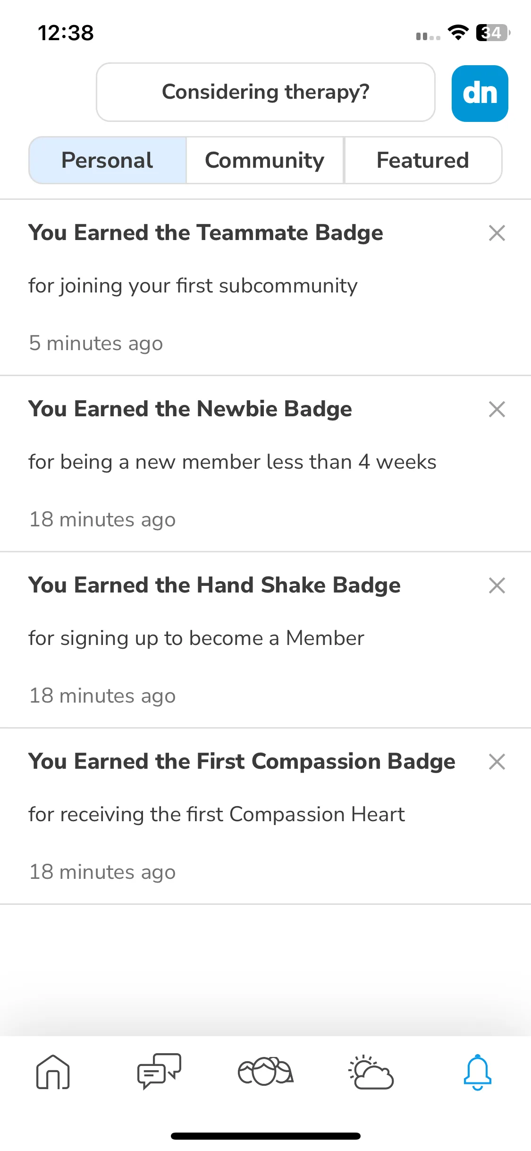Dismiss the Newbie Badge notification
Viewport: 531px width, 1151px height.
(497, 409)
